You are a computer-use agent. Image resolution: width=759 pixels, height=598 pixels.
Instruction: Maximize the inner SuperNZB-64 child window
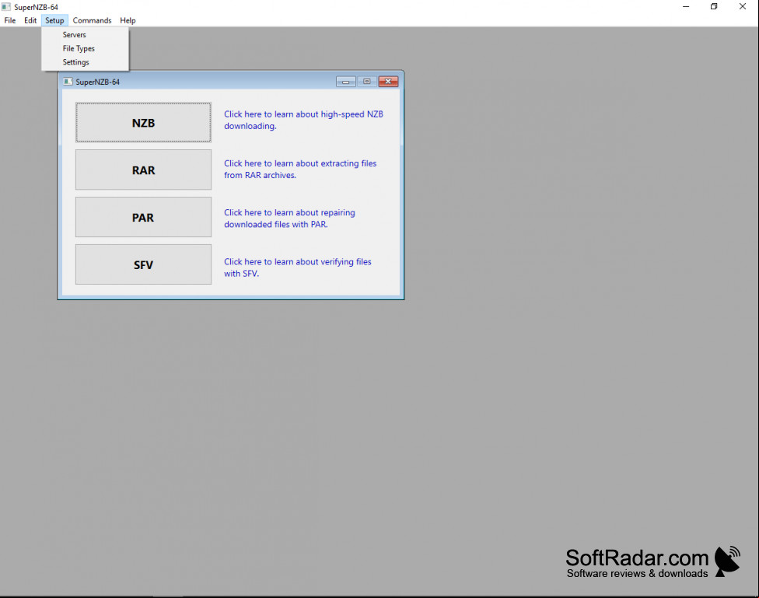(x=367, y=82)
